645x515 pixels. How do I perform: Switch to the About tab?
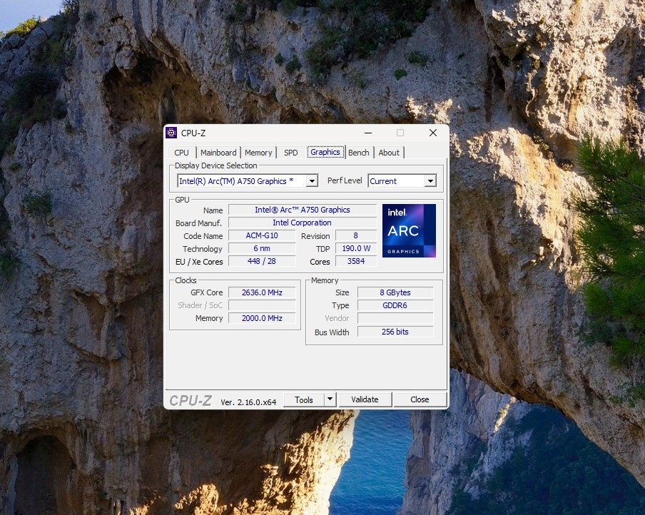tap(389, 153)
